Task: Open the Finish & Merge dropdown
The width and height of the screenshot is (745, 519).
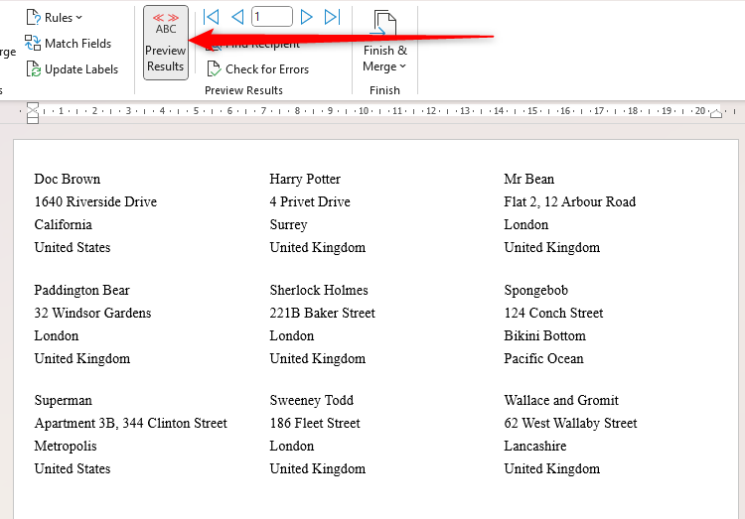Action: pos(384,42)
